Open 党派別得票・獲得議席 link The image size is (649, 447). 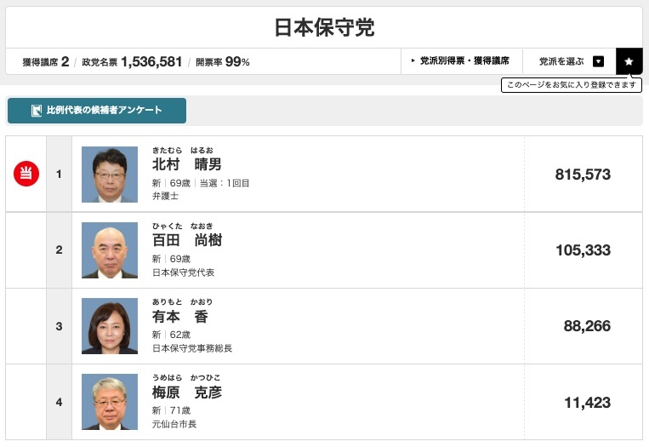(462, 61)
